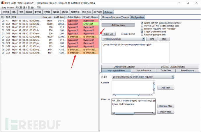
Task: Click into the Cookie header text area
Action: [x=136, y=53]
